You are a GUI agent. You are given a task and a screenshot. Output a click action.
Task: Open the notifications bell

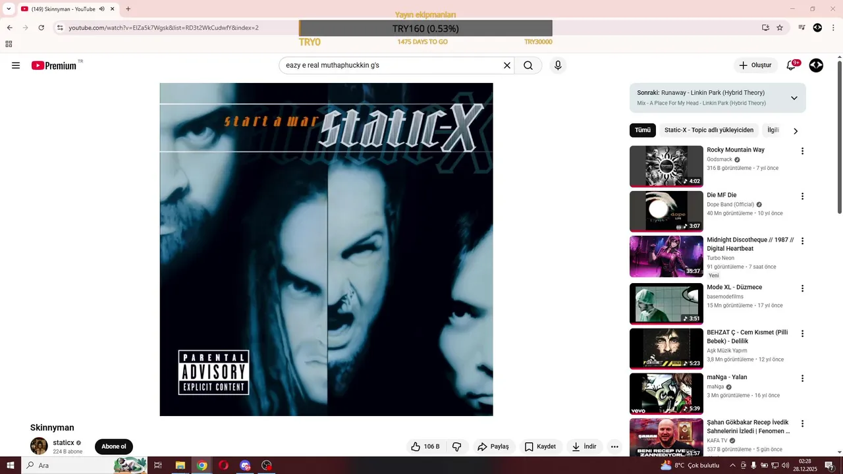pyautogui.click(x=792, y=65)
